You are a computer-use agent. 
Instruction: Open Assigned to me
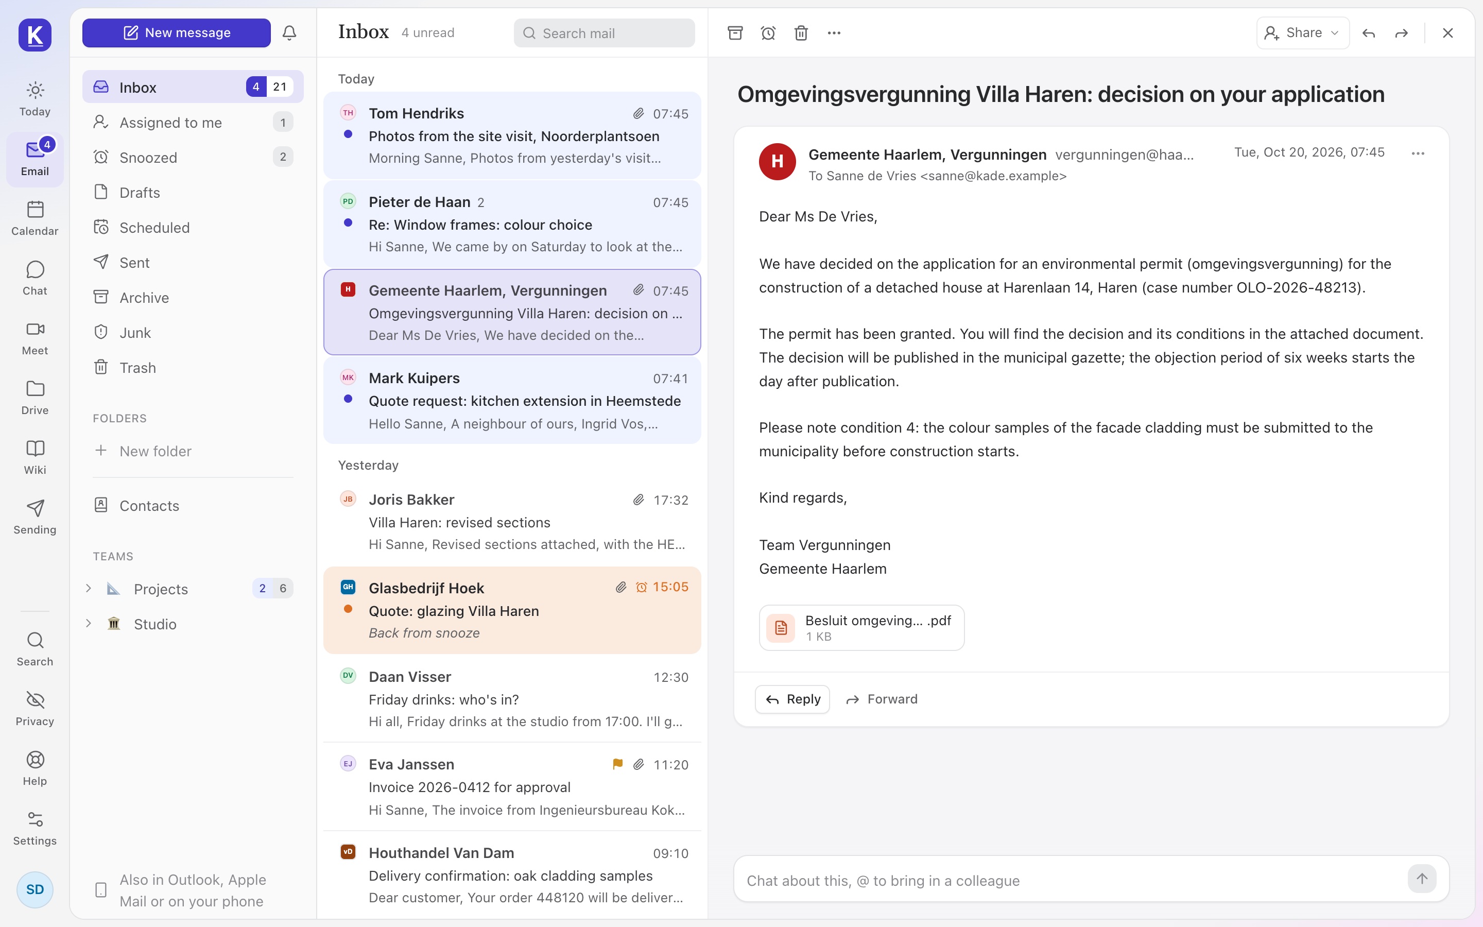193,122
